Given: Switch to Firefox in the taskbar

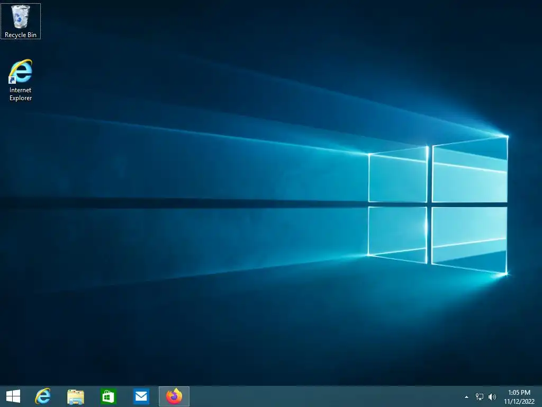Looking at the screenshot, I should click(174, 396).
